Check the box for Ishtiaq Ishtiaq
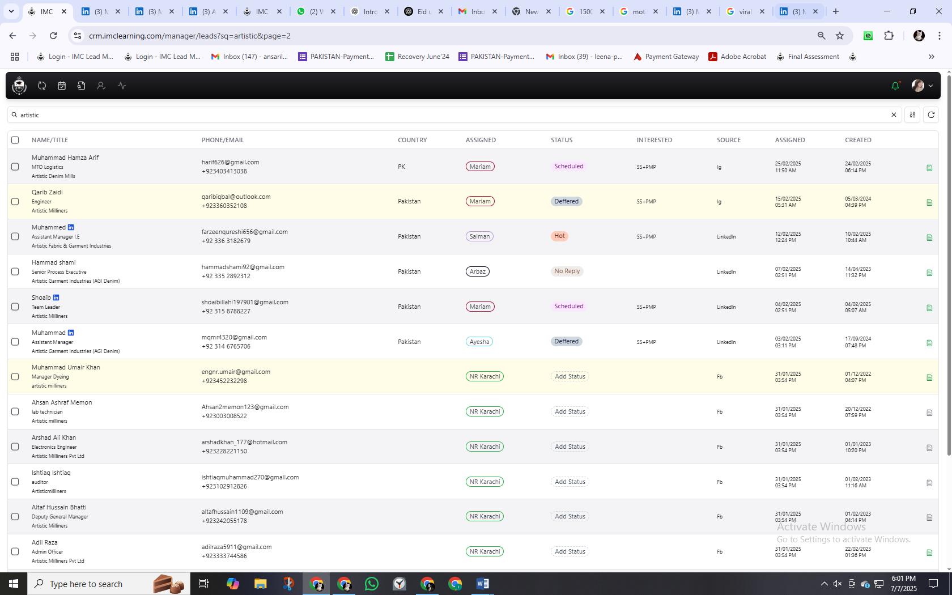952x595 pixels. tap(15, 482)
